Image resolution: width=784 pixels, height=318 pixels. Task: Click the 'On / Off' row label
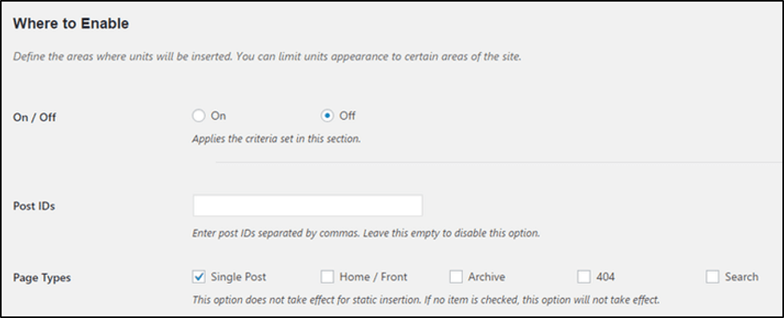(34, 117)
